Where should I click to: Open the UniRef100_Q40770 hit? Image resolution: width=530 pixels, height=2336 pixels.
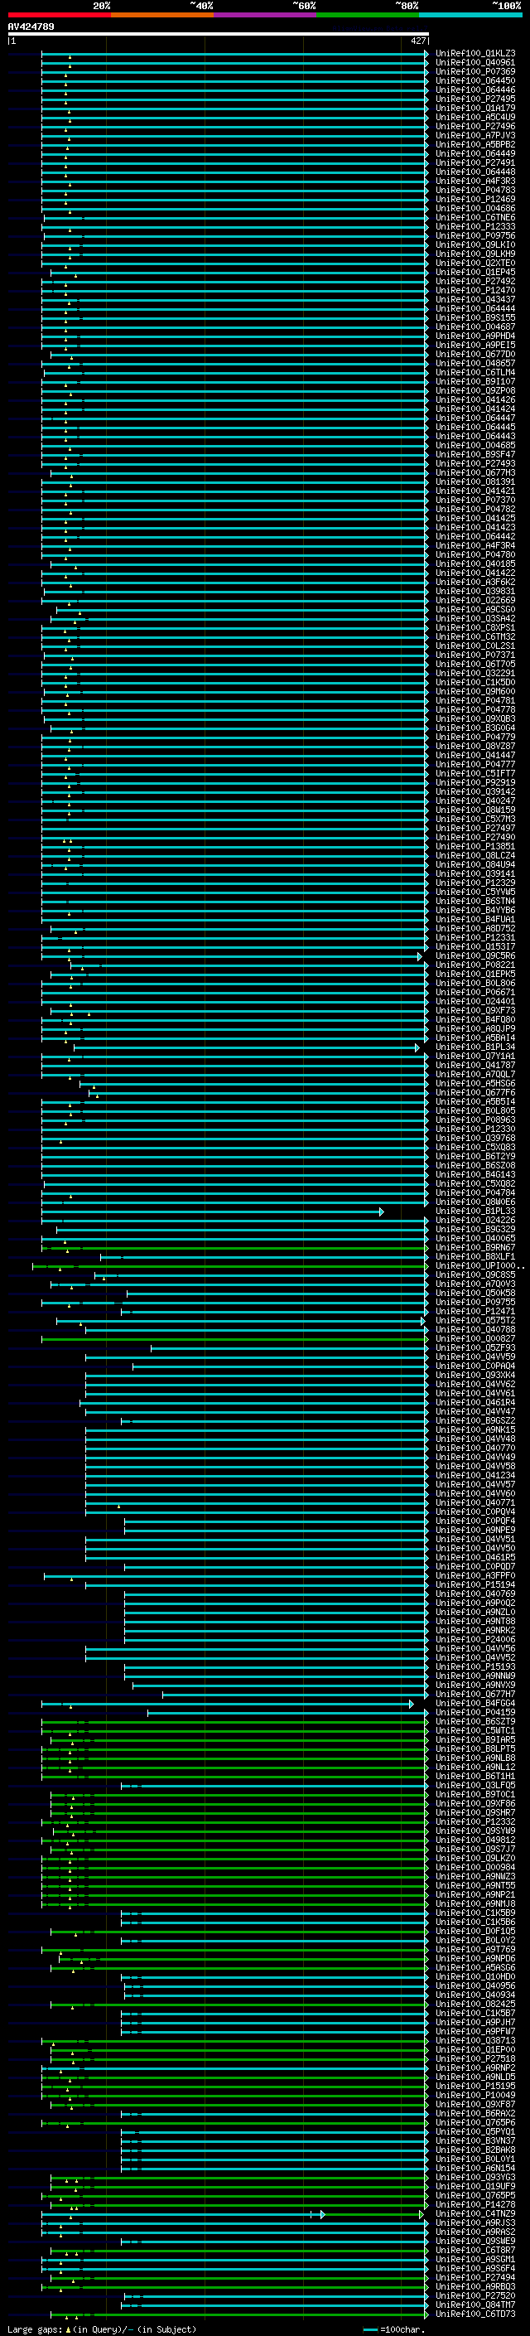coord(475,1449)
